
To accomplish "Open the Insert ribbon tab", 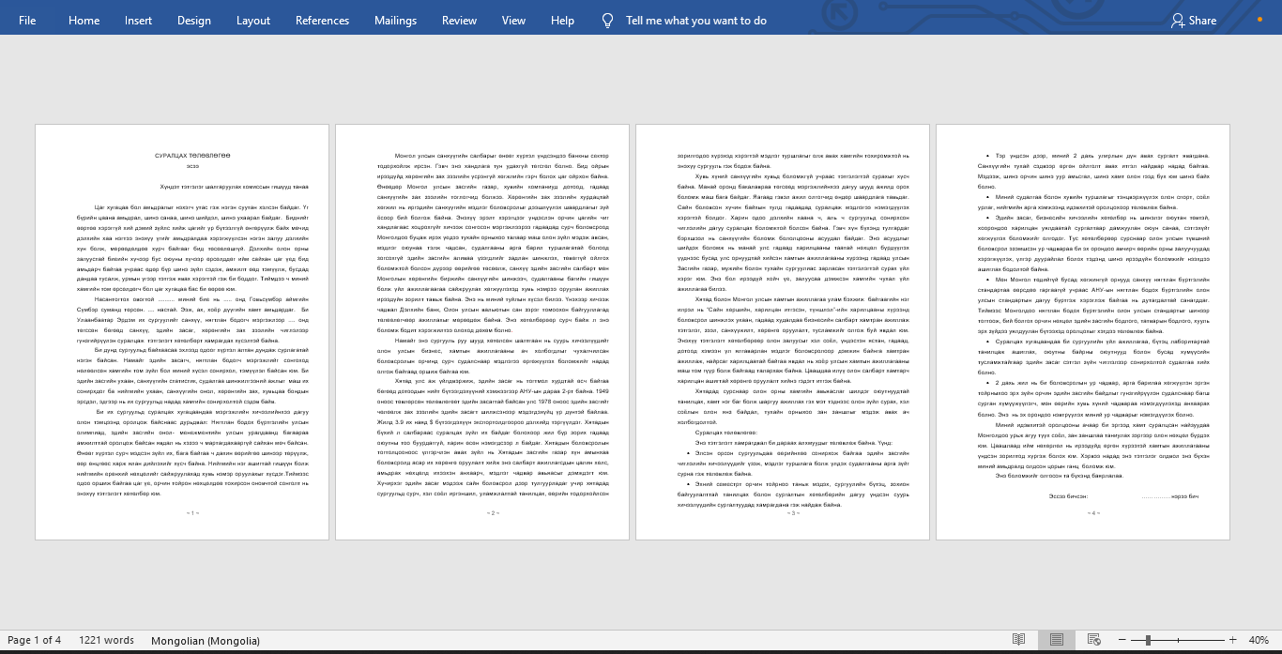I will tap(138, 20).
